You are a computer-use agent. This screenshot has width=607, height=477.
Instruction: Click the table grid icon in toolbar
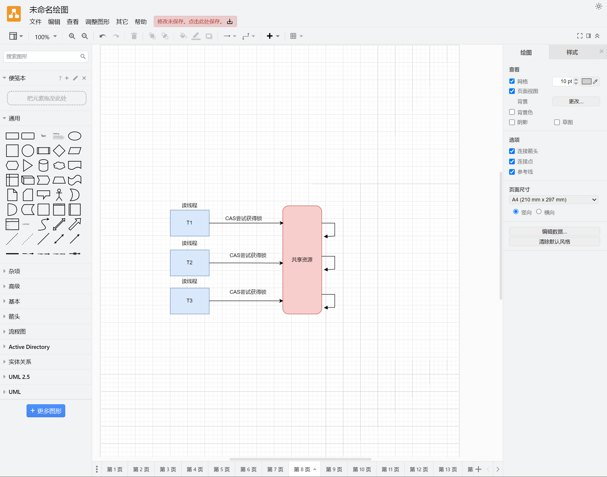click(293, 36)
